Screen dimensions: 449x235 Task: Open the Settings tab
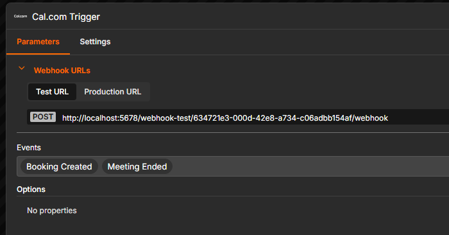coord(95,42)
